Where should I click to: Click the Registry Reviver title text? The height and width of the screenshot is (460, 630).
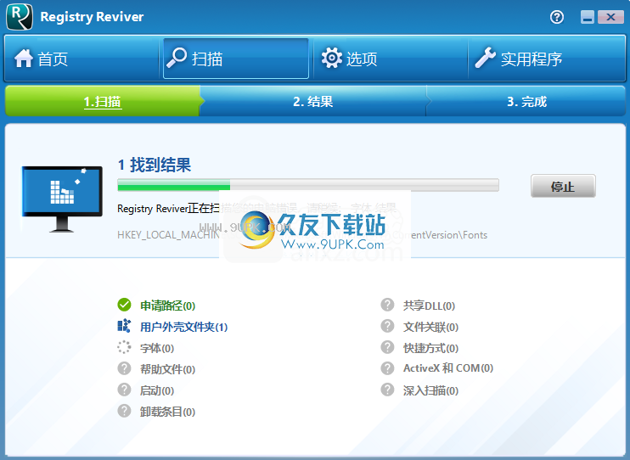92,17
